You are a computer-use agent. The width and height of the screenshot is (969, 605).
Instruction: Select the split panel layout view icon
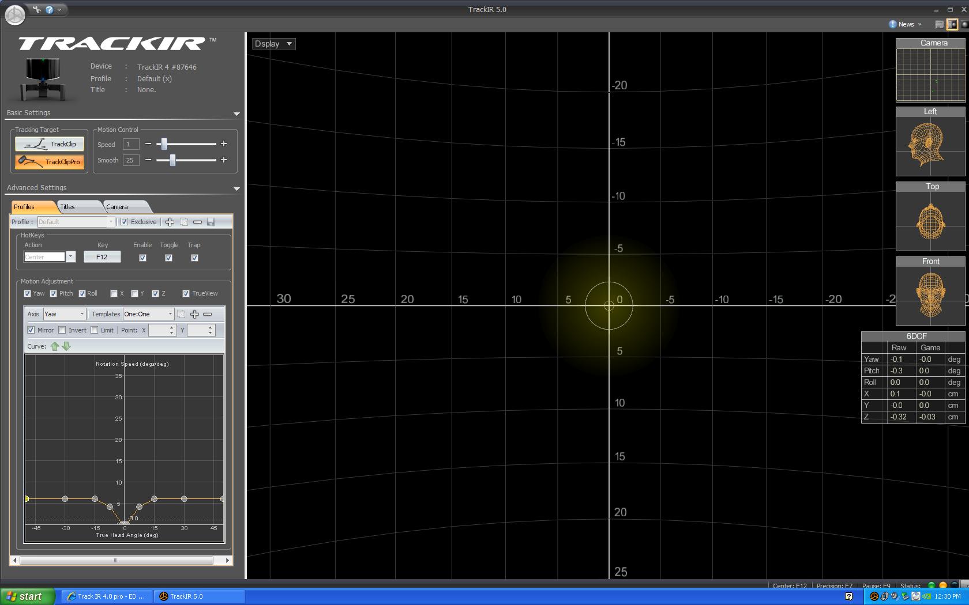(952, 24)
